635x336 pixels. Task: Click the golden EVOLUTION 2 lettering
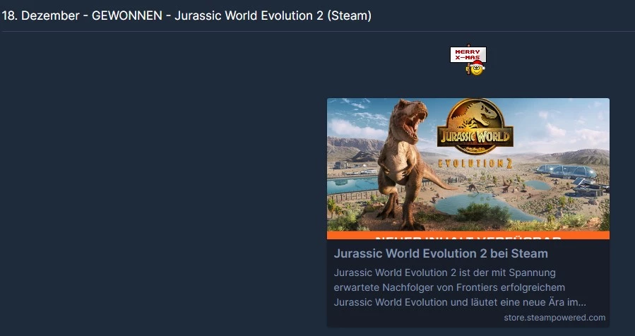pyautogui.click(x=475, y=163)
